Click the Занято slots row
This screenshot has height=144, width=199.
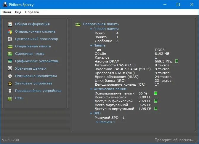click(107, 37)
